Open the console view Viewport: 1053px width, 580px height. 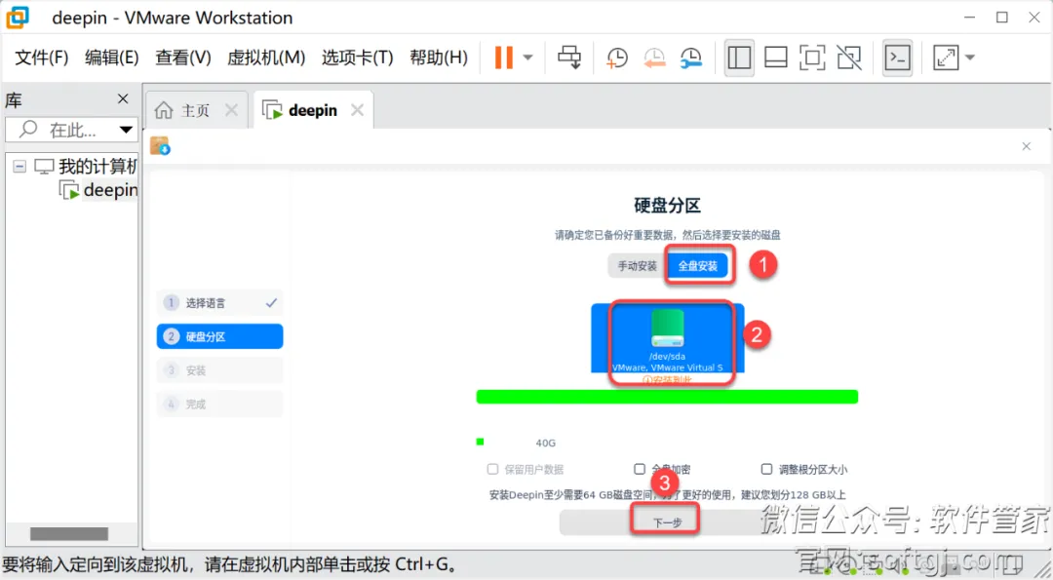point(898,58)
